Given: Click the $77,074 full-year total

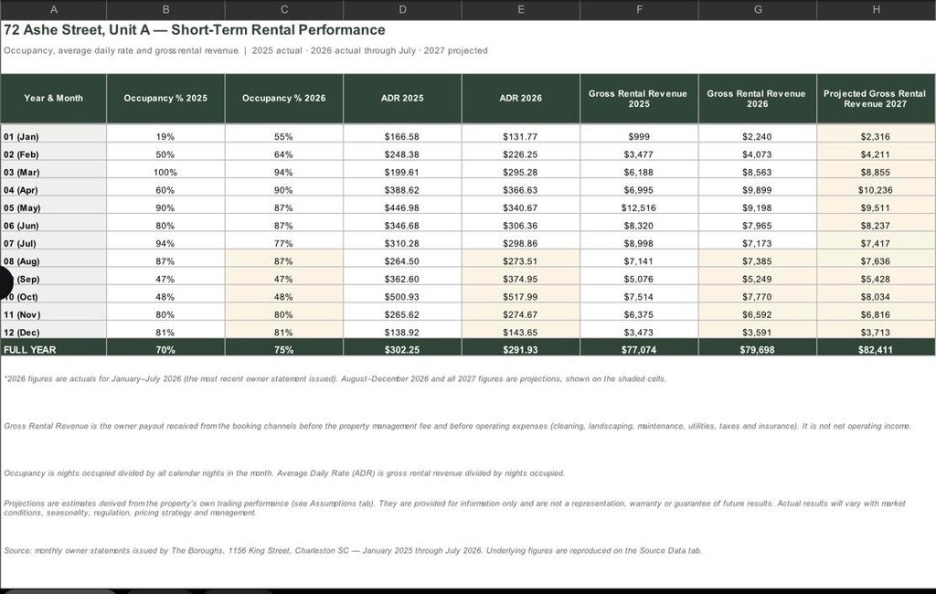Looking at the screenshot, I should 639,349.
